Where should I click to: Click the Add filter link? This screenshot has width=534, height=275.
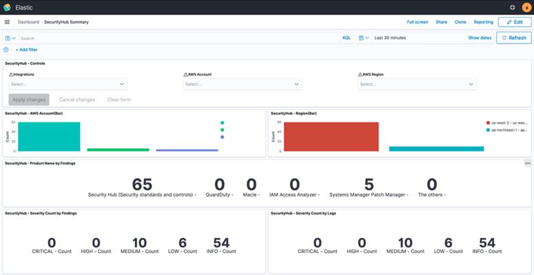pos(27,49)
